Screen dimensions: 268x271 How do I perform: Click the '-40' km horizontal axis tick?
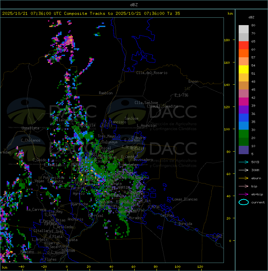pyautogui.click(x=21, y=267)
